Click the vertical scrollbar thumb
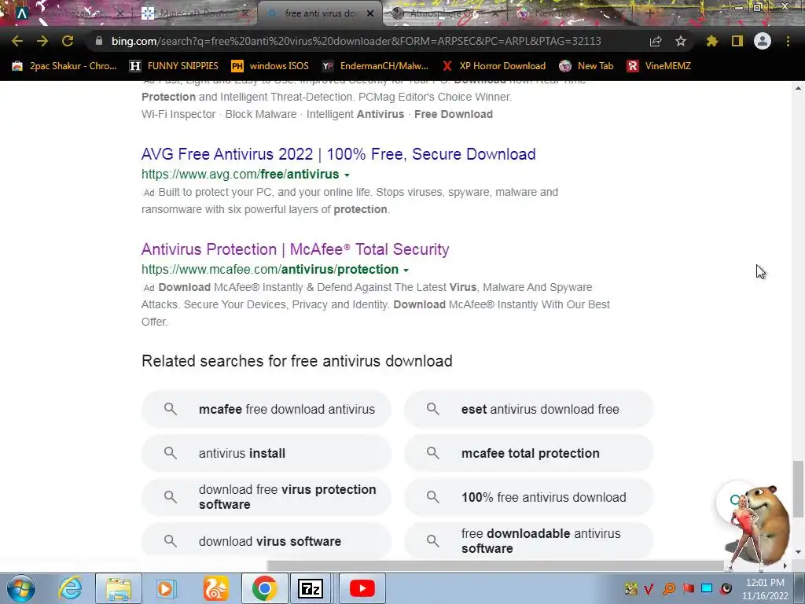Screen dimensions: 805x604 [798, 489]
